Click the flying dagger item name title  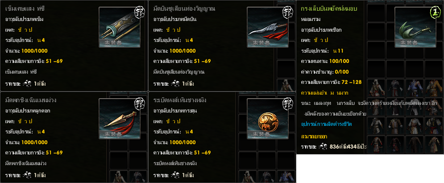[184, 8]
